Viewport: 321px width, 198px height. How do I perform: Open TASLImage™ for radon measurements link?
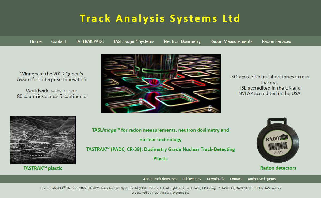coord(160,135)
